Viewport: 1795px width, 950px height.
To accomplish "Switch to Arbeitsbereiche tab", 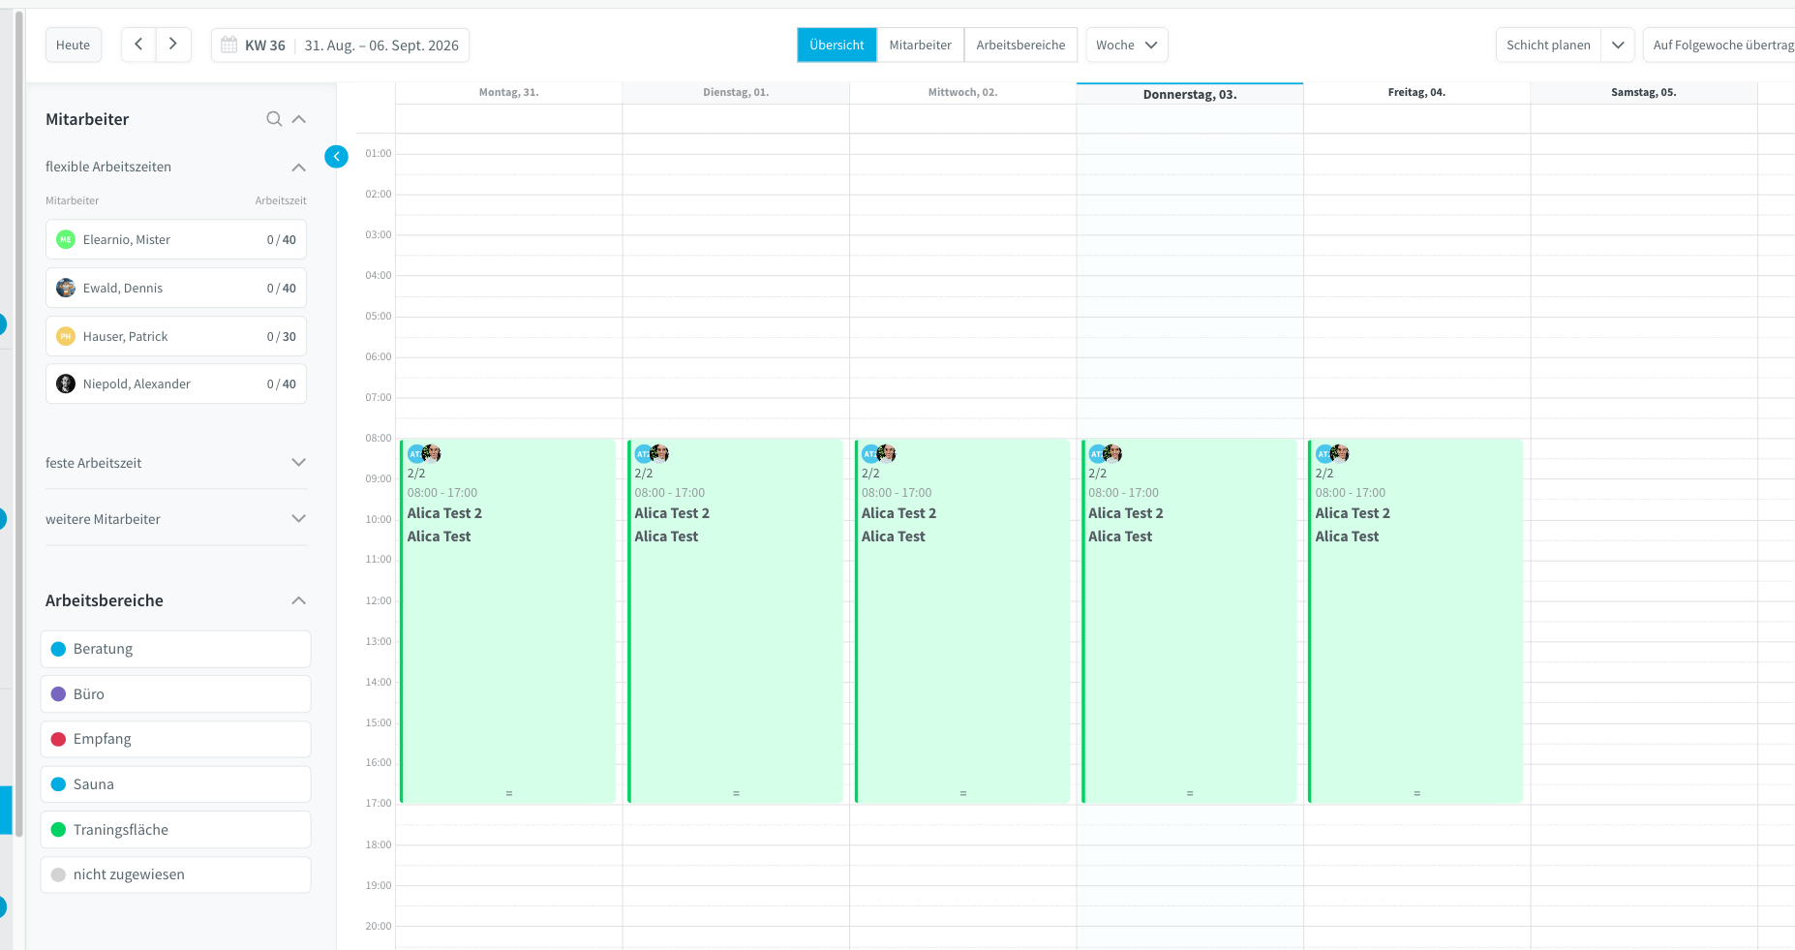I will (x=1020, y=45).
